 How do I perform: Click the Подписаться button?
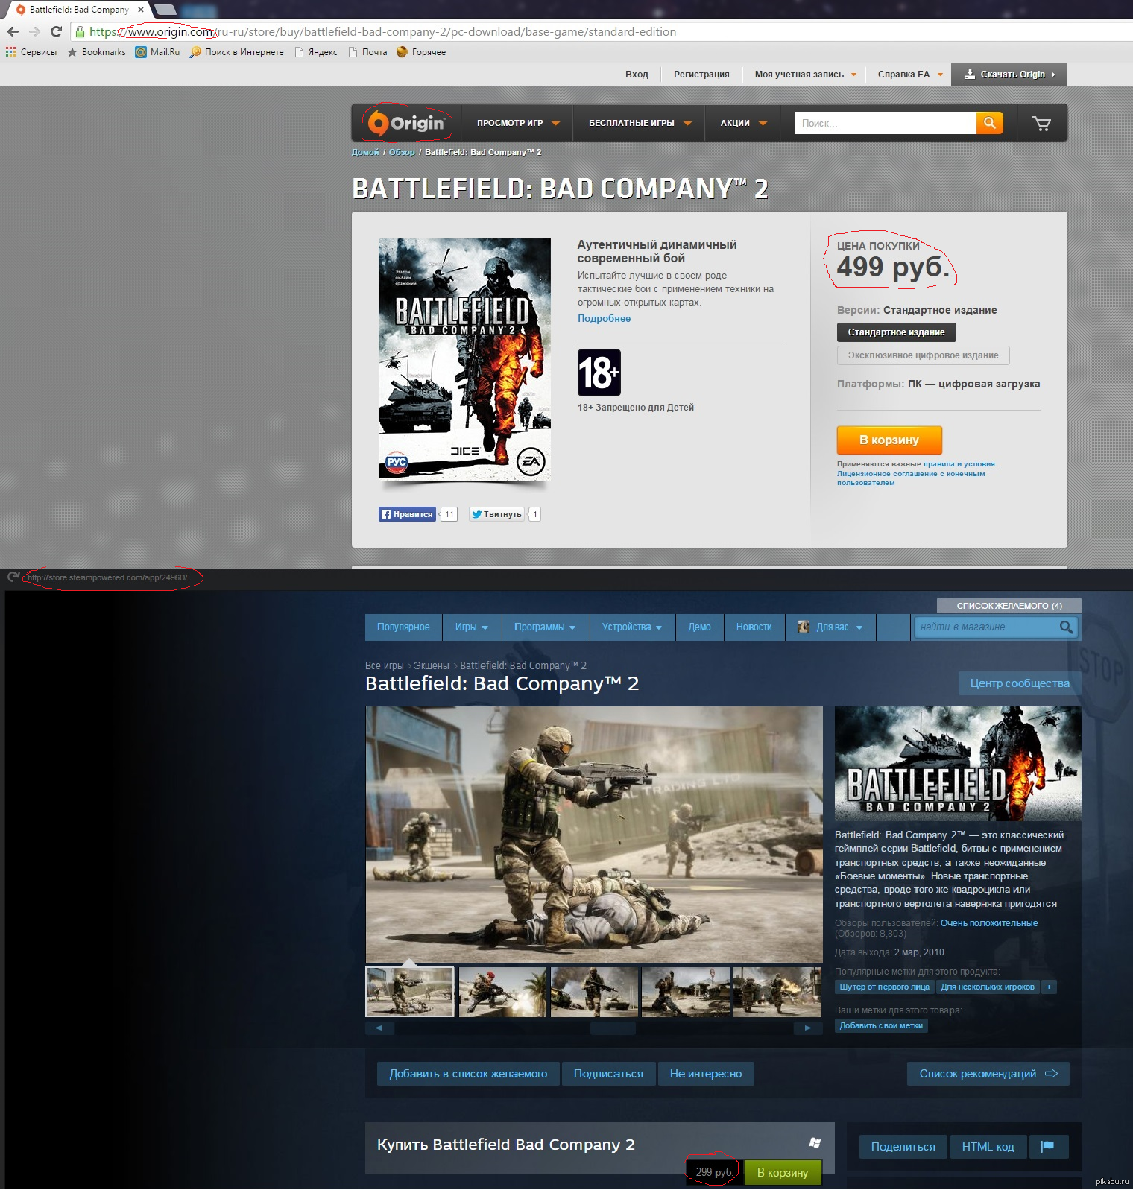coord(608,1074)
